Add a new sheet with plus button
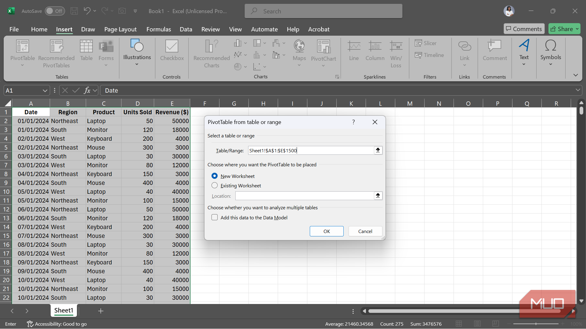The width and height of the screenshot is (586, 329). 101,311
